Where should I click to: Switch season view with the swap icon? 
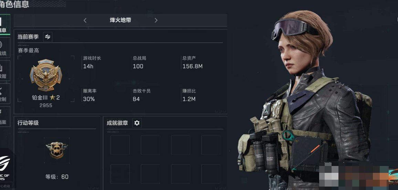click(48, 37)
